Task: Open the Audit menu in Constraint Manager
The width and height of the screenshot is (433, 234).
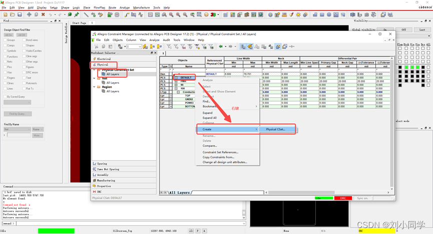Action: coord(166,40)
